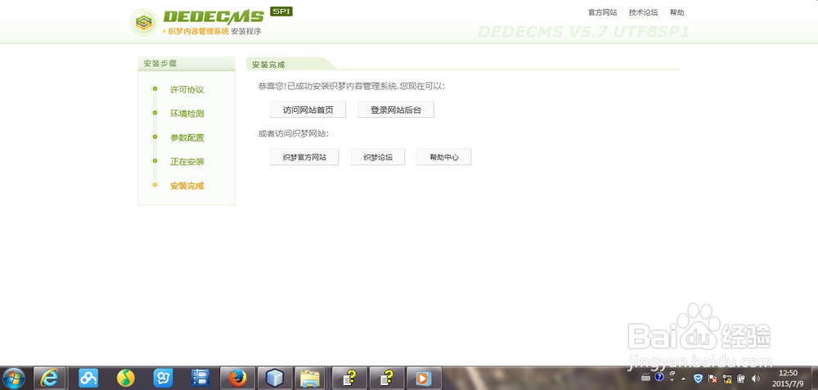Click 织梦论坛 button
This screenshot has width=818, height=390.
point(378,157)
